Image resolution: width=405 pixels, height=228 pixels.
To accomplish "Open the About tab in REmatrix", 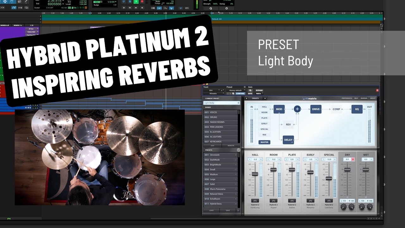I will pos(373,98).
